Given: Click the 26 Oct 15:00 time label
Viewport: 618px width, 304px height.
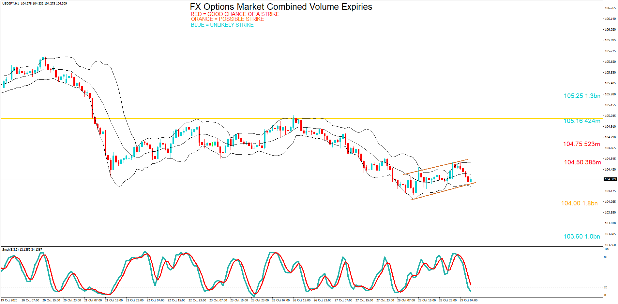Looking at the screenshot, I should pyautogui.click(x=302, y=300).
